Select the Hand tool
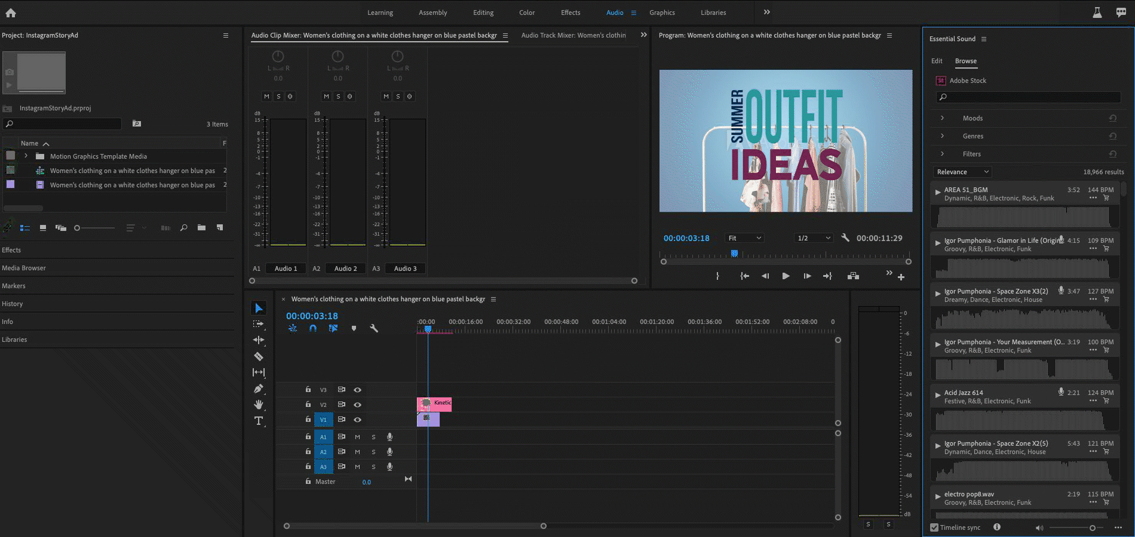 [259, 405]
